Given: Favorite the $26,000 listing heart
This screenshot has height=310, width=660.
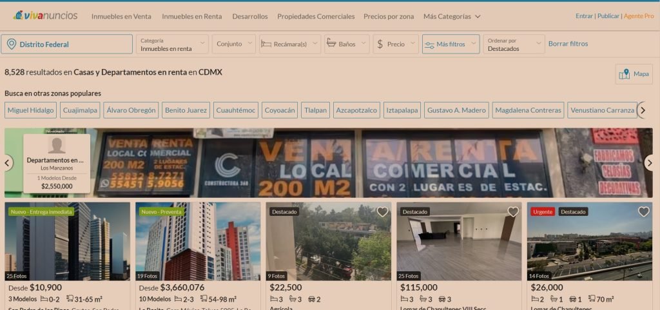Looking at the screenshot, I should coord(644,212).
